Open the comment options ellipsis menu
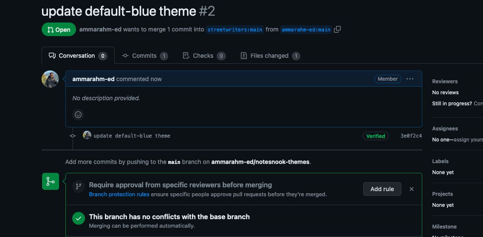This screenshot has width=483, height=237. [410, 79]
